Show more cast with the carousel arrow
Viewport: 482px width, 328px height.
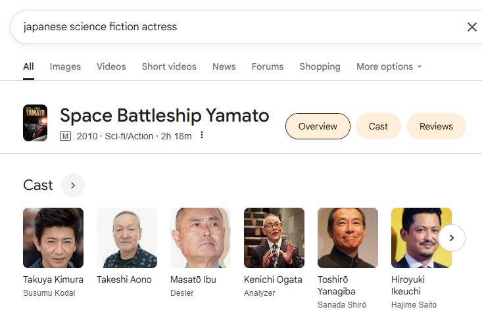[x=452, y=238]
